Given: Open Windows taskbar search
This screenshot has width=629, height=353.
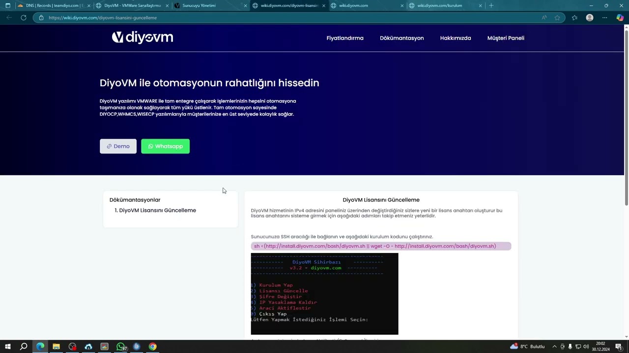Looking at the screenshot, I should coord(24,347).
